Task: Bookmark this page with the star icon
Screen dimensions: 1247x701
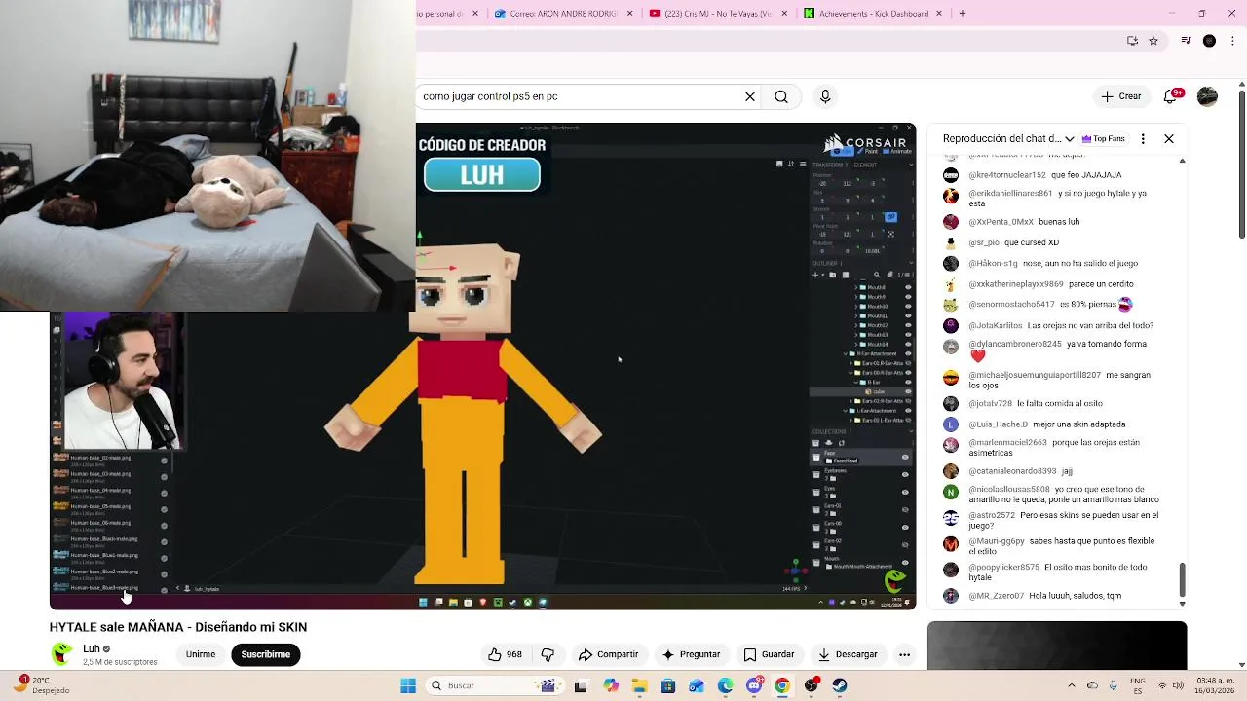Action: 1153,41
